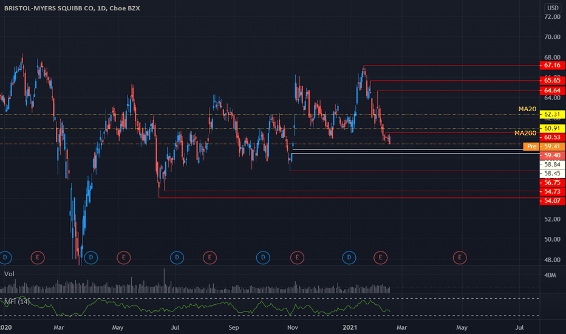Select the red 60.53 price tag
This screenshot has width=566, height=334.
point(552,137)
